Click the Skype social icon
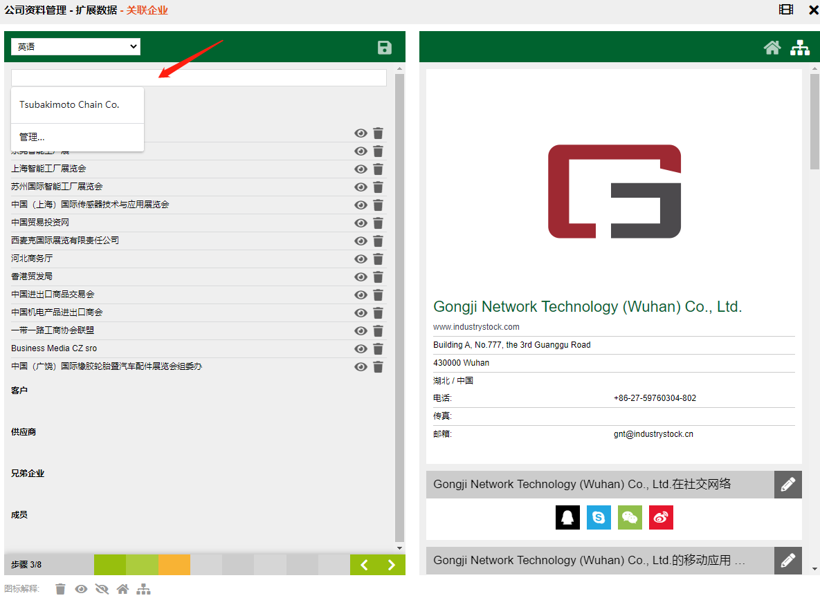Screen dimensions: 820x598 point(599,517)
